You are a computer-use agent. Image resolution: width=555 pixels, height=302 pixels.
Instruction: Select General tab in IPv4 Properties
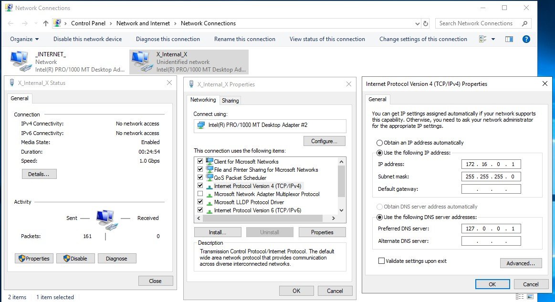[377, 100]
